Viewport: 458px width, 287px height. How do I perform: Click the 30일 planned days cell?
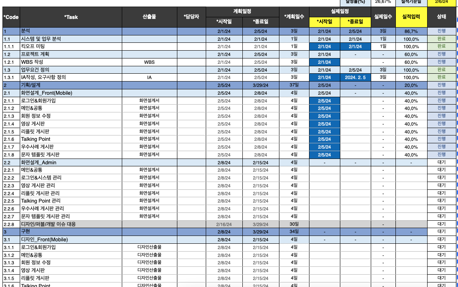click(x=294, y=224)
